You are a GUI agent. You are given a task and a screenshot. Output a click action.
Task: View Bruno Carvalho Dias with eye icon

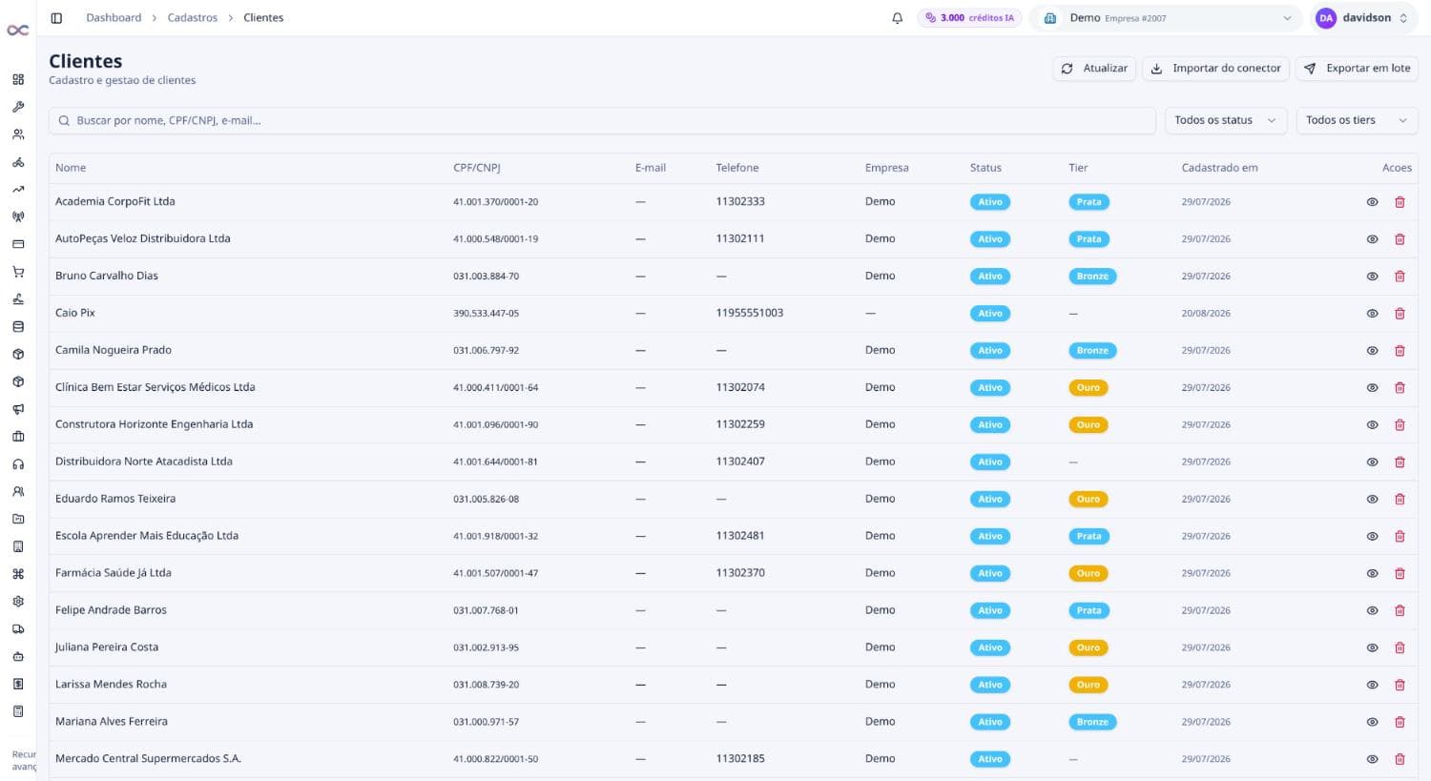click(x=1372, y=277)
